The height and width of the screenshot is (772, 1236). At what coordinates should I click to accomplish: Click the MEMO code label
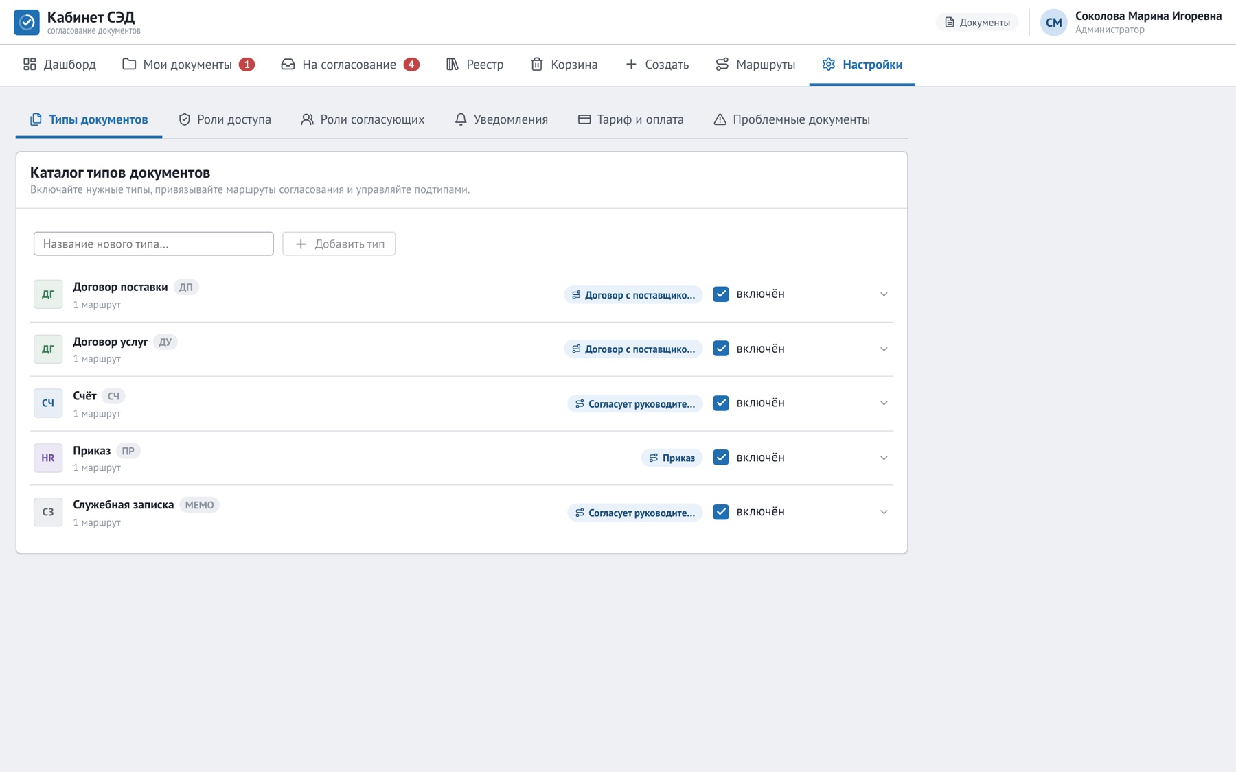click(199, 505)
